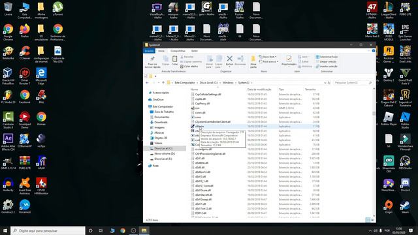Click Inverter seleção in the ribbon

coord(327,67)
